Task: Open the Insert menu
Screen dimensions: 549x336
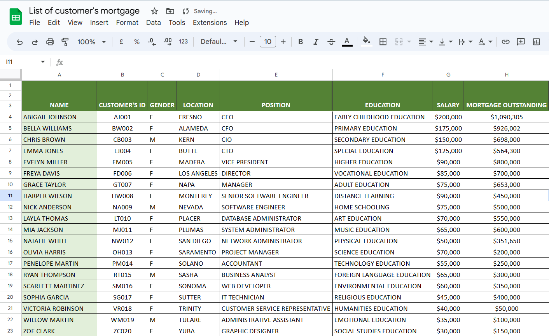Action: (99, 23)
